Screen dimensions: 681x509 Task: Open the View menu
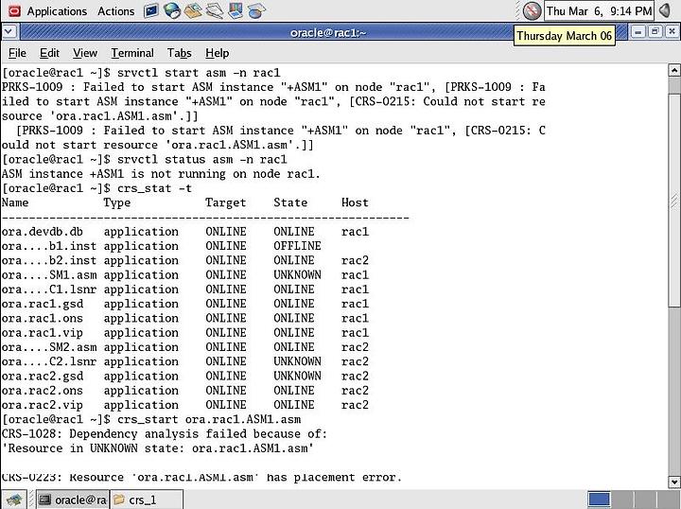tap(85, 53)
